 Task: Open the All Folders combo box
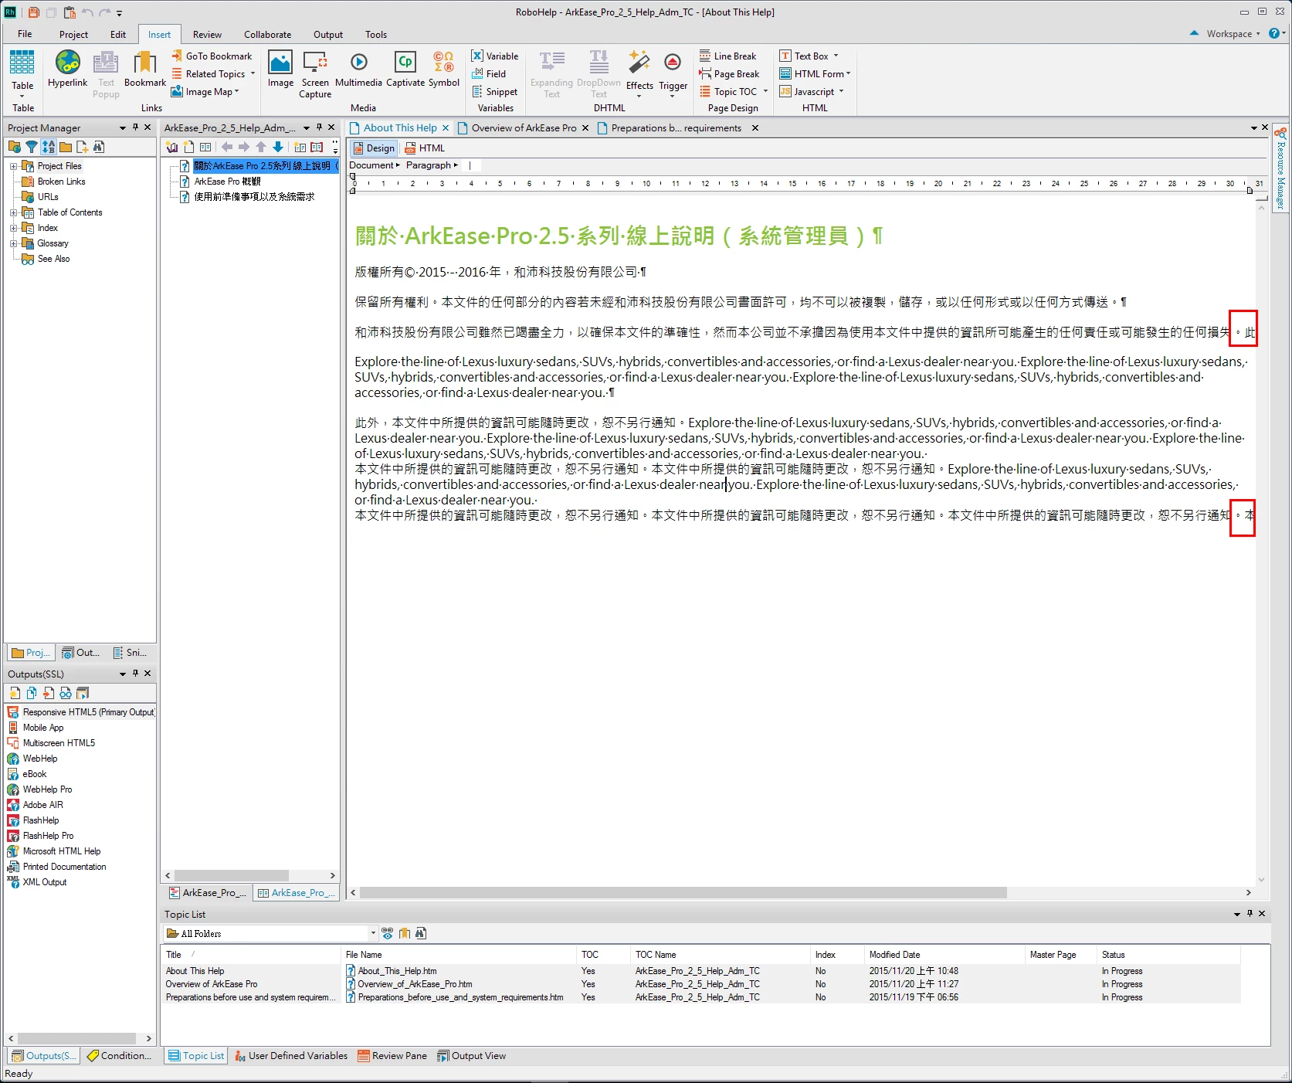tap(271, 933)
